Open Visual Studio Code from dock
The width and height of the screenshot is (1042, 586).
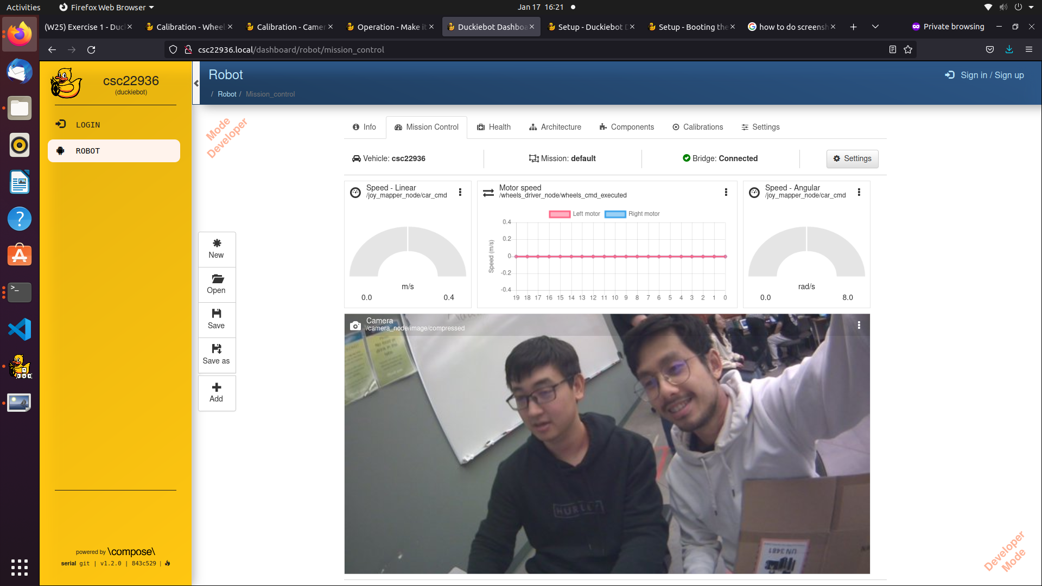coord(20,329)
